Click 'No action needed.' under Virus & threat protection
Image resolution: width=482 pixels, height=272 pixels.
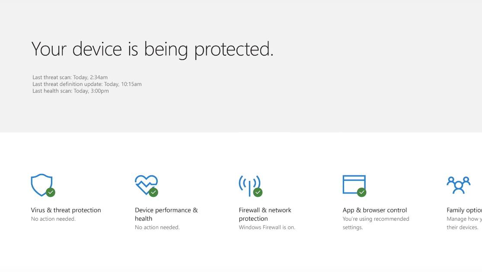(53, 219)
